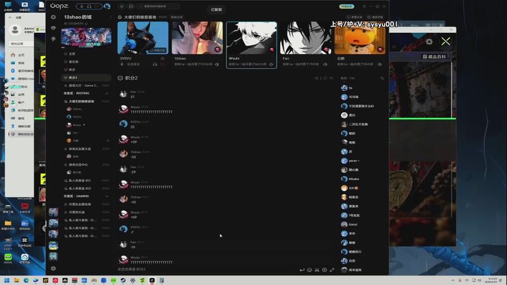
Task: Open the first icon of the left rail
Action: click(x=53, y=17)
